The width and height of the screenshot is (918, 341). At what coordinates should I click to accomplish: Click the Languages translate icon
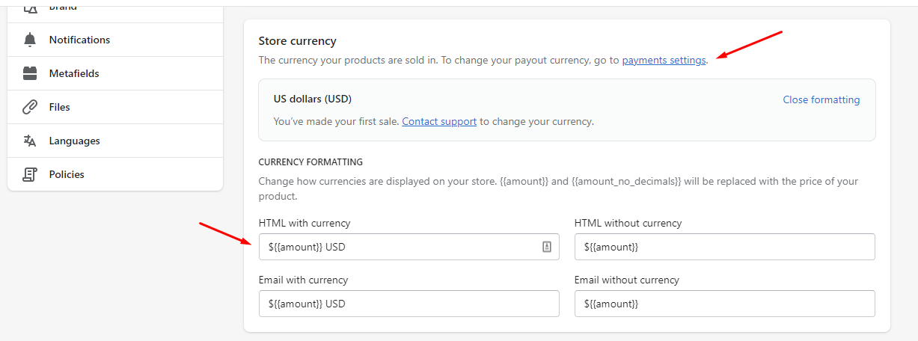tap(30, 141)
